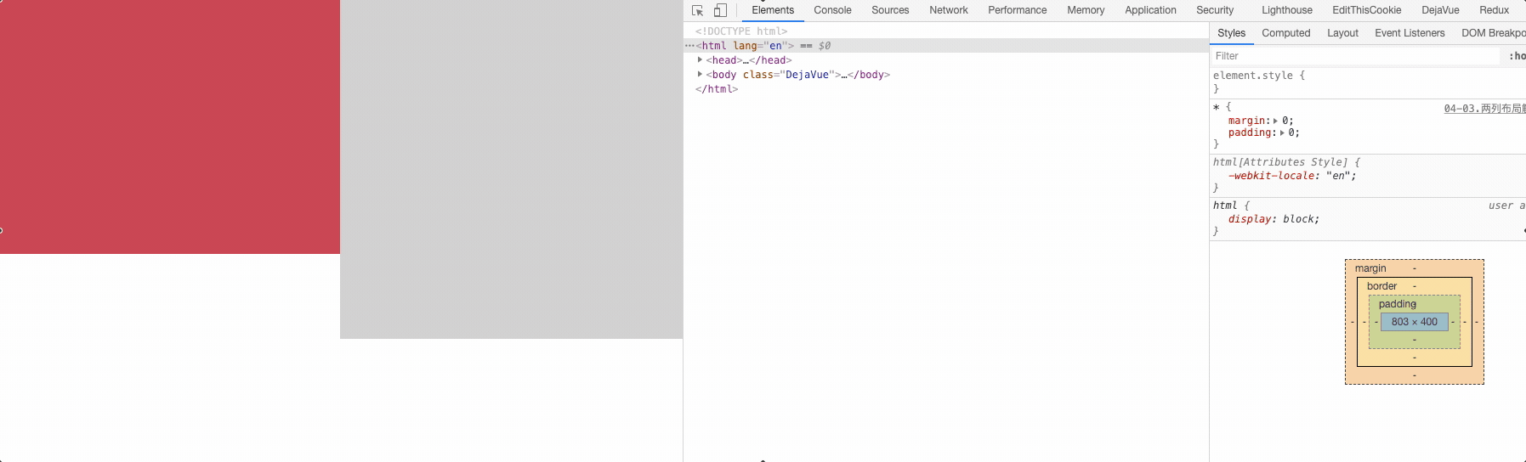1526x462 pixels.
Task: Expand the padding shorthand property triangle
Action: point(1282,133)
